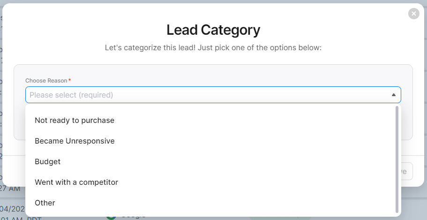Click the Google icon behind the dialog
Viewport: 427px width, 220px height.
click(x=111, y=217)
